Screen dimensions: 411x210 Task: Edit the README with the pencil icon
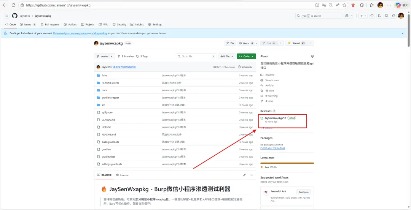pos(244,175)
